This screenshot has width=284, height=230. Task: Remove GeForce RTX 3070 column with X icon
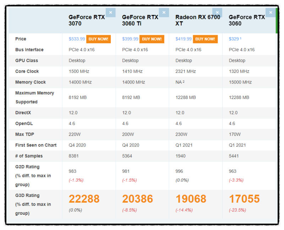click(110, 12)
